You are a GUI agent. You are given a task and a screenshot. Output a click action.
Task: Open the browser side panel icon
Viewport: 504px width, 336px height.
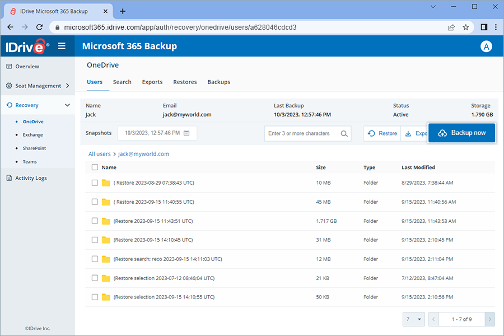[484, 27]
